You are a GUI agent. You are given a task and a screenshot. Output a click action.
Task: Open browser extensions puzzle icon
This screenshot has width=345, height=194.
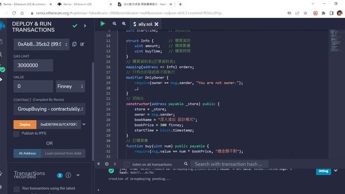click(323, 13)
